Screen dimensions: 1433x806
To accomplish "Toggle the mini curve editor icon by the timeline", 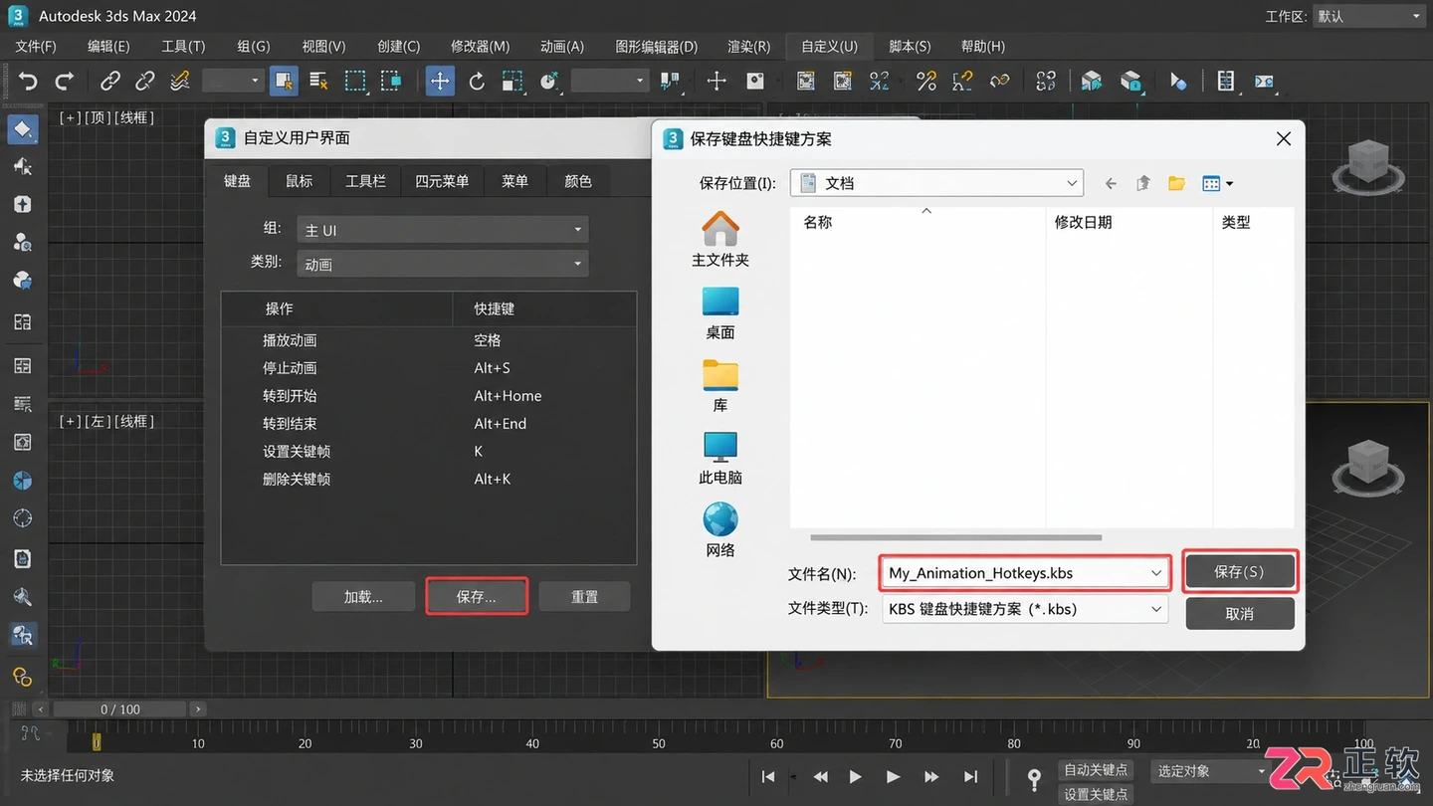I will pos(30,733).
